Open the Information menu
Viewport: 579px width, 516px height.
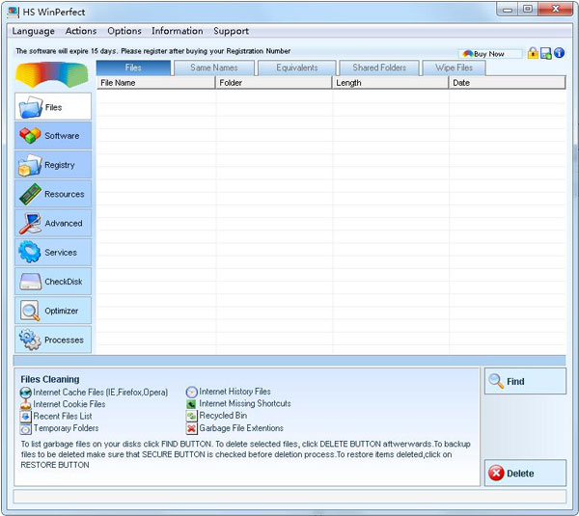click(x=178, y=31)
